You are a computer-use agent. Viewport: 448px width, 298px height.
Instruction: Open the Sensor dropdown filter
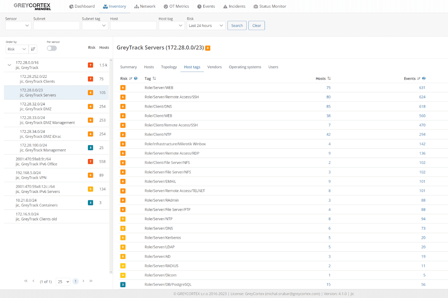(x=18, y=25)
